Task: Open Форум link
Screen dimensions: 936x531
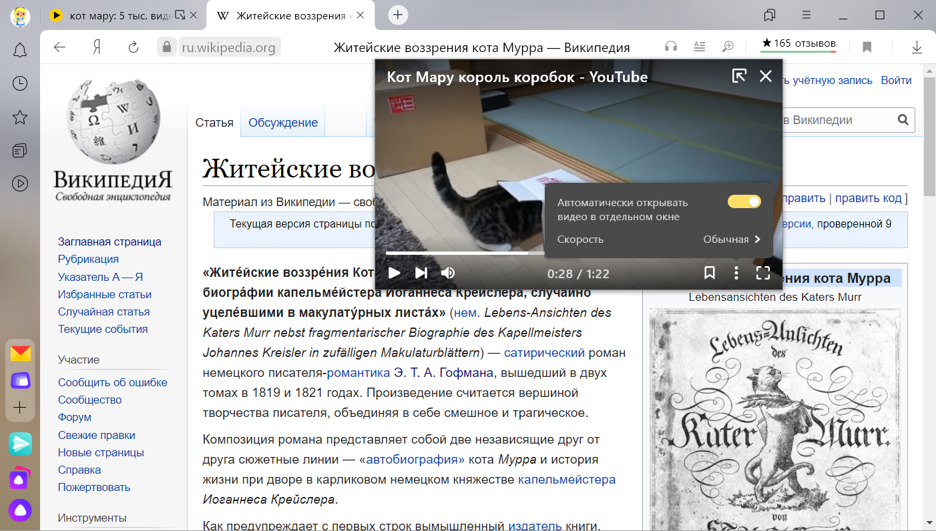Action: pos(75,417)
